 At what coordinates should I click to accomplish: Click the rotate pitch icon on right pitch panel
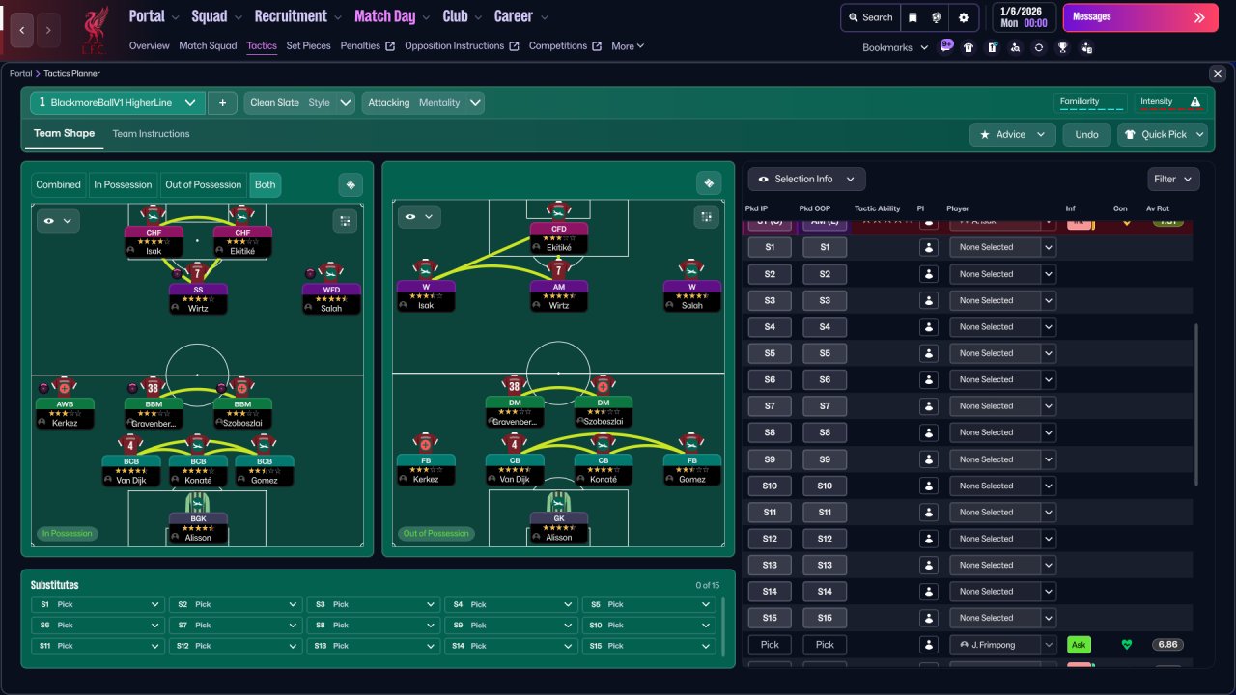[709, 183]
